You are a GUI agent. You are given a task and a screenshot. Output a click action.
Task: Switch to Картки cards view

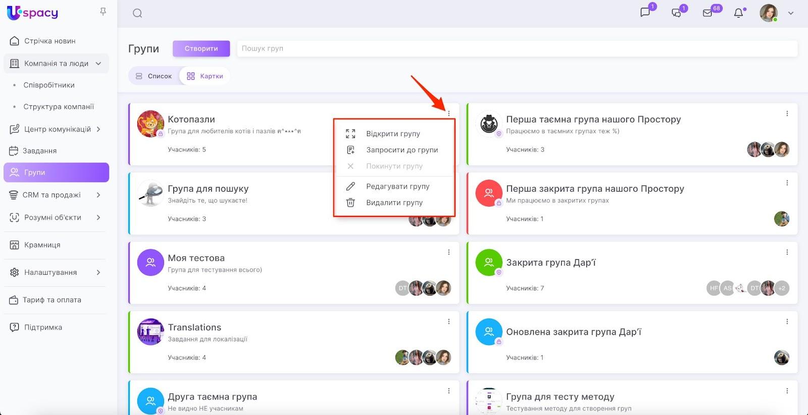point(205,76)
